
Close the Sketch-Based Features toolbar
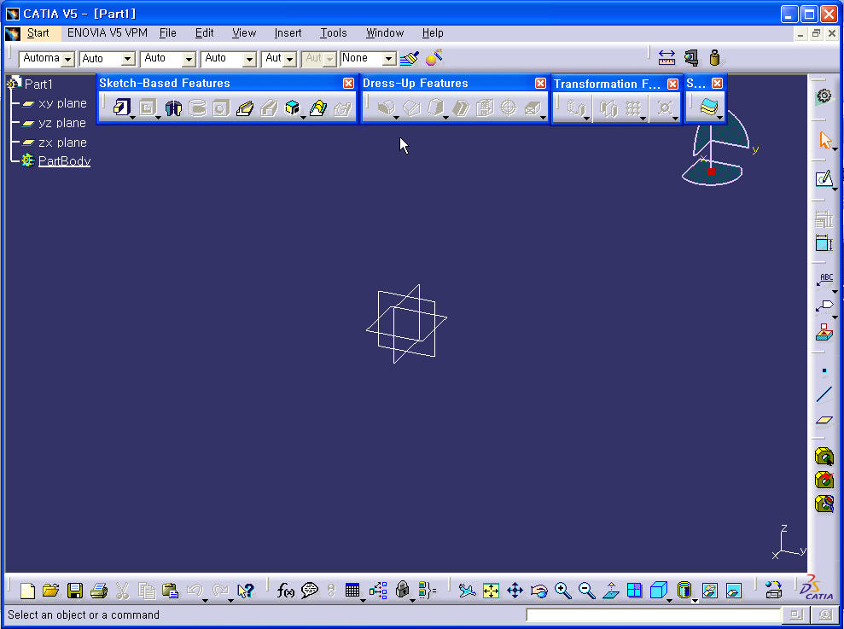(x=348, y=83)
